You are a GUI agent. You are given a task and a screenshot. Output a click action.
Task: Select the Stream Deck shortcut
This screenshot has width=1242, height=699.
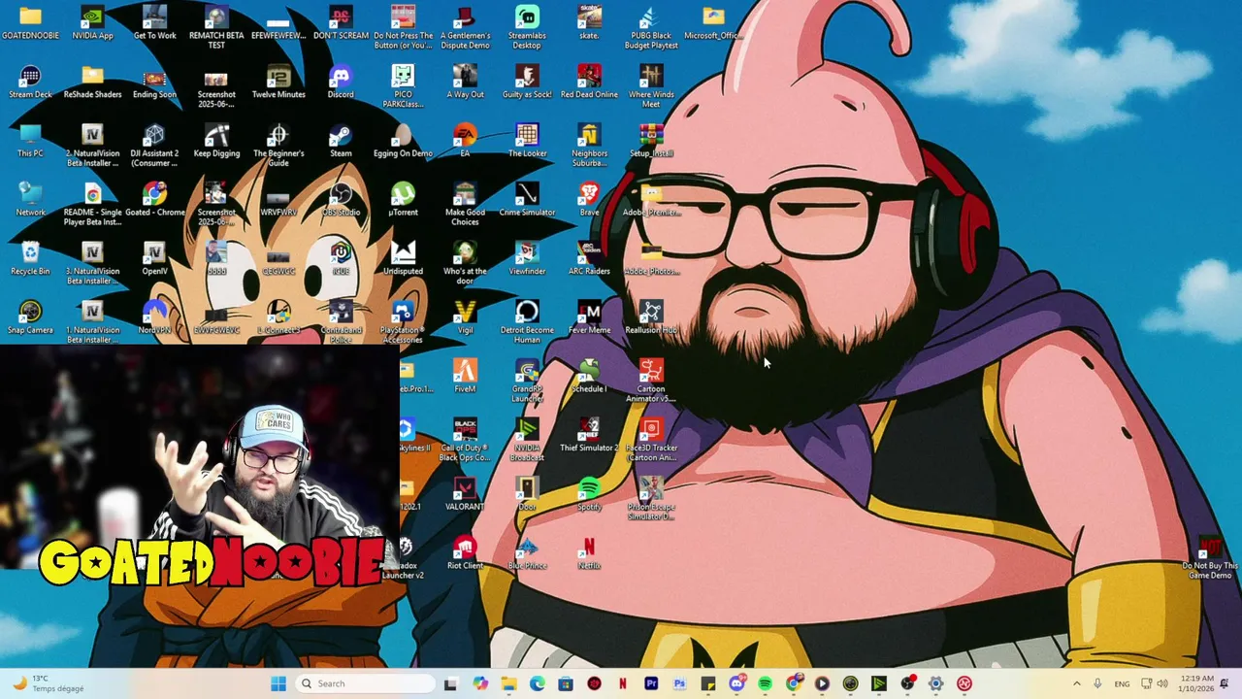[30, 83]
